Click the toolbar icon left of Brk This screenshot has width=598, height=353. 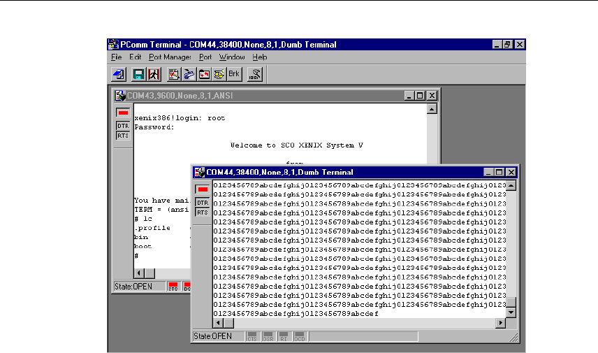(219, 73)
